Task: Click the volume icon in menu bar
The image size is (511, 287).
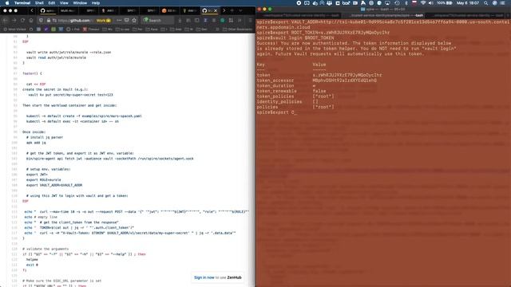Action: (430, 3)
